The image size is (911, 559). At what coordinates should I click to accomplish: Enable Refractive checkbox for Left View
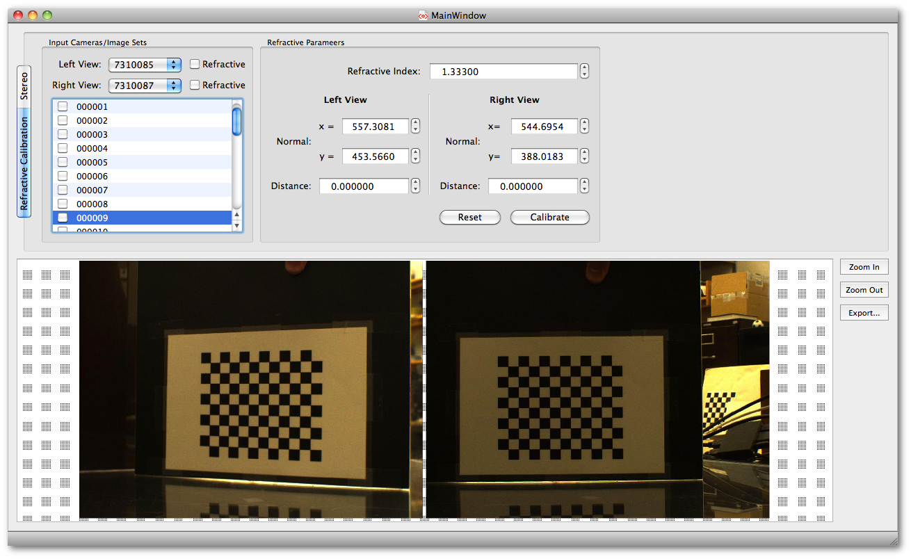[x=195, y=64]
